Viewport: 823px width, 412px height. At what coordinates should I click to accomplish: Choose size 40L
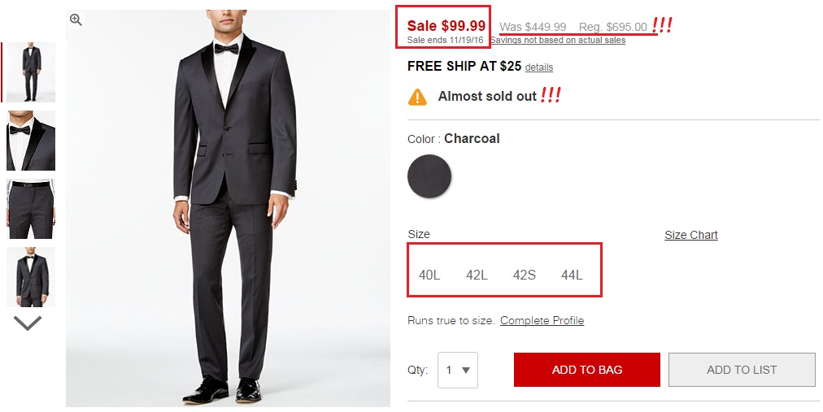point(429,275)
